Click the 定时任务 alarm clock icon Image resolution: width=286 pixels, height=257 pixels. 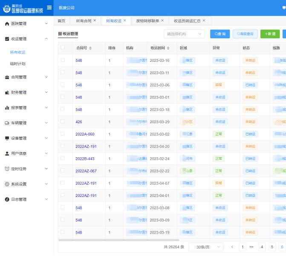tap(7, 169)
